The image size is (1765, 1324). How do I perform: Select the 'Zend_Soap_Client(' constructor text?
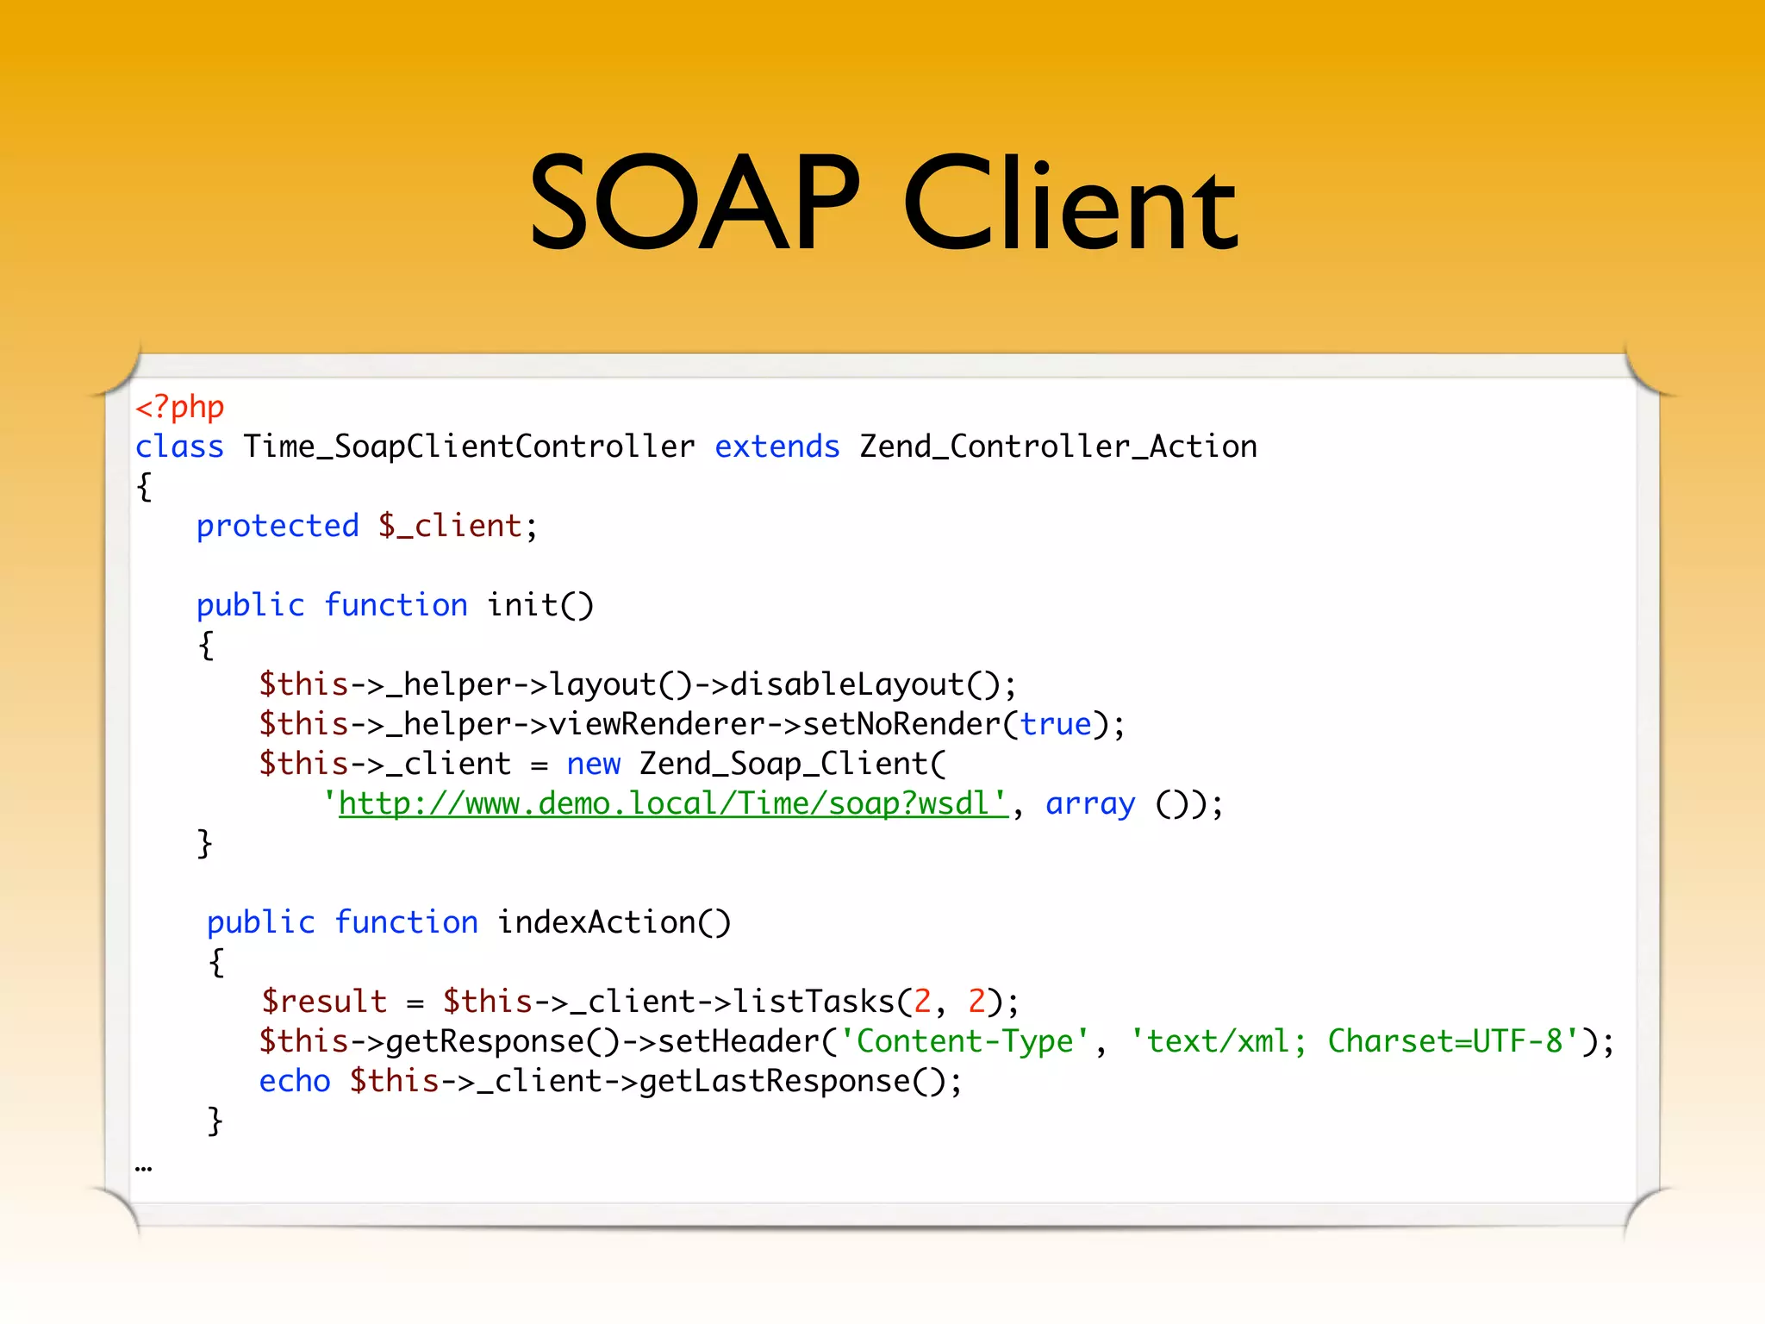[x=793, y=764]
